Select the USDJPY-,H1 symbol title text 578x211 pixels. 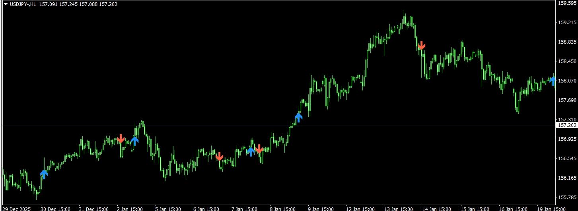[23, 4]
